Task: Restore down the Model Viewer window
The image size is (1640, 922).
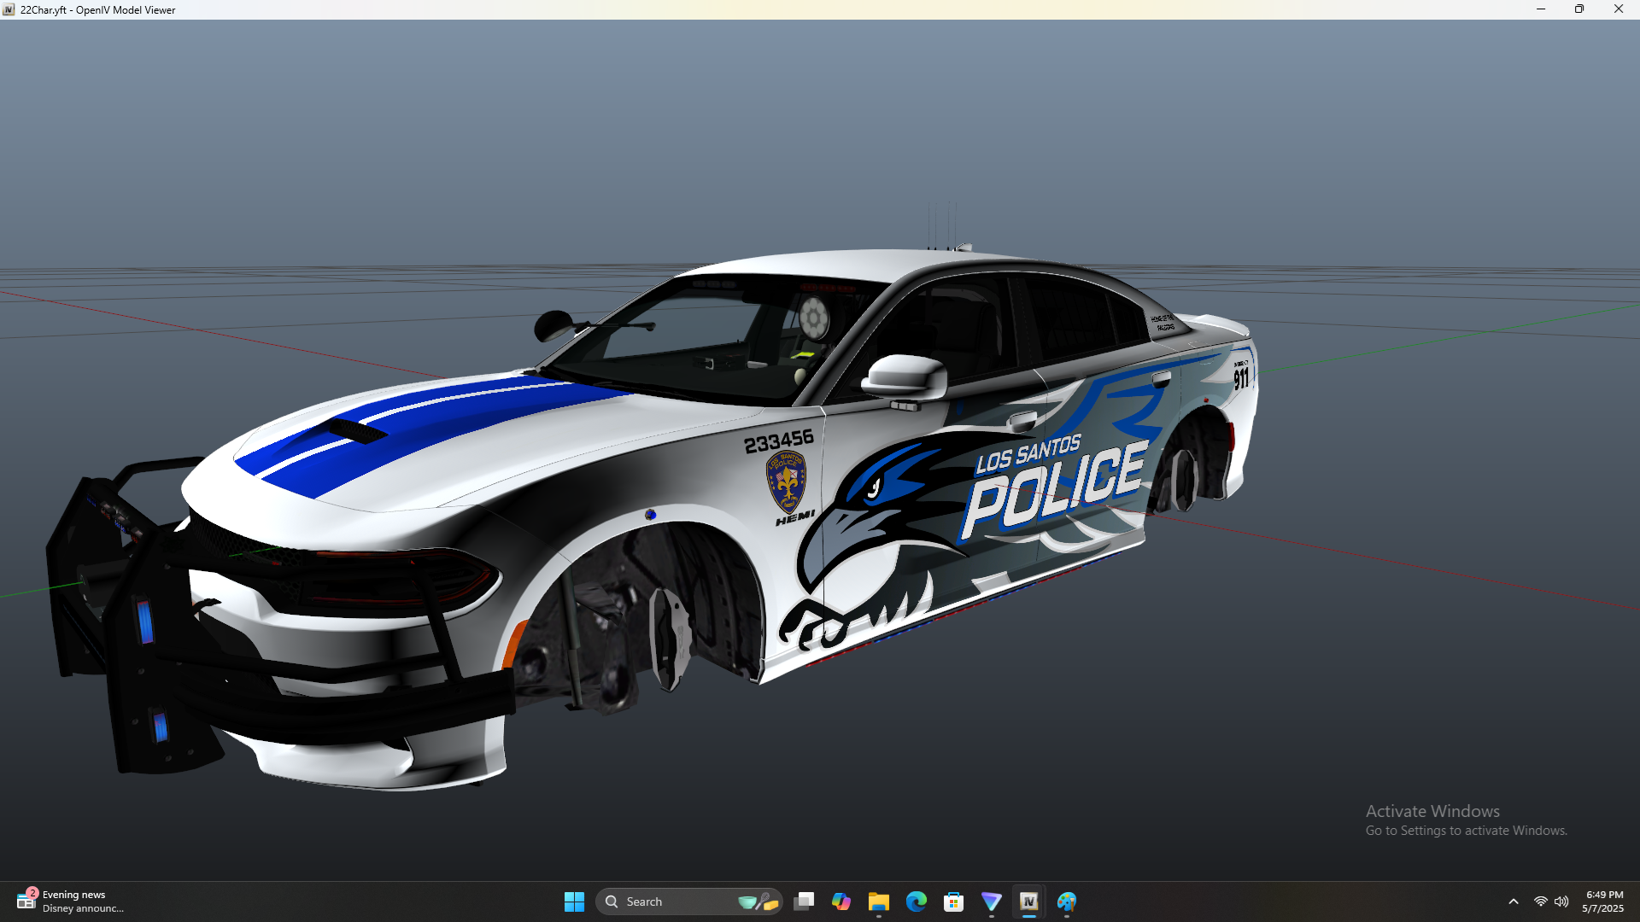Action: [1579, 9]
